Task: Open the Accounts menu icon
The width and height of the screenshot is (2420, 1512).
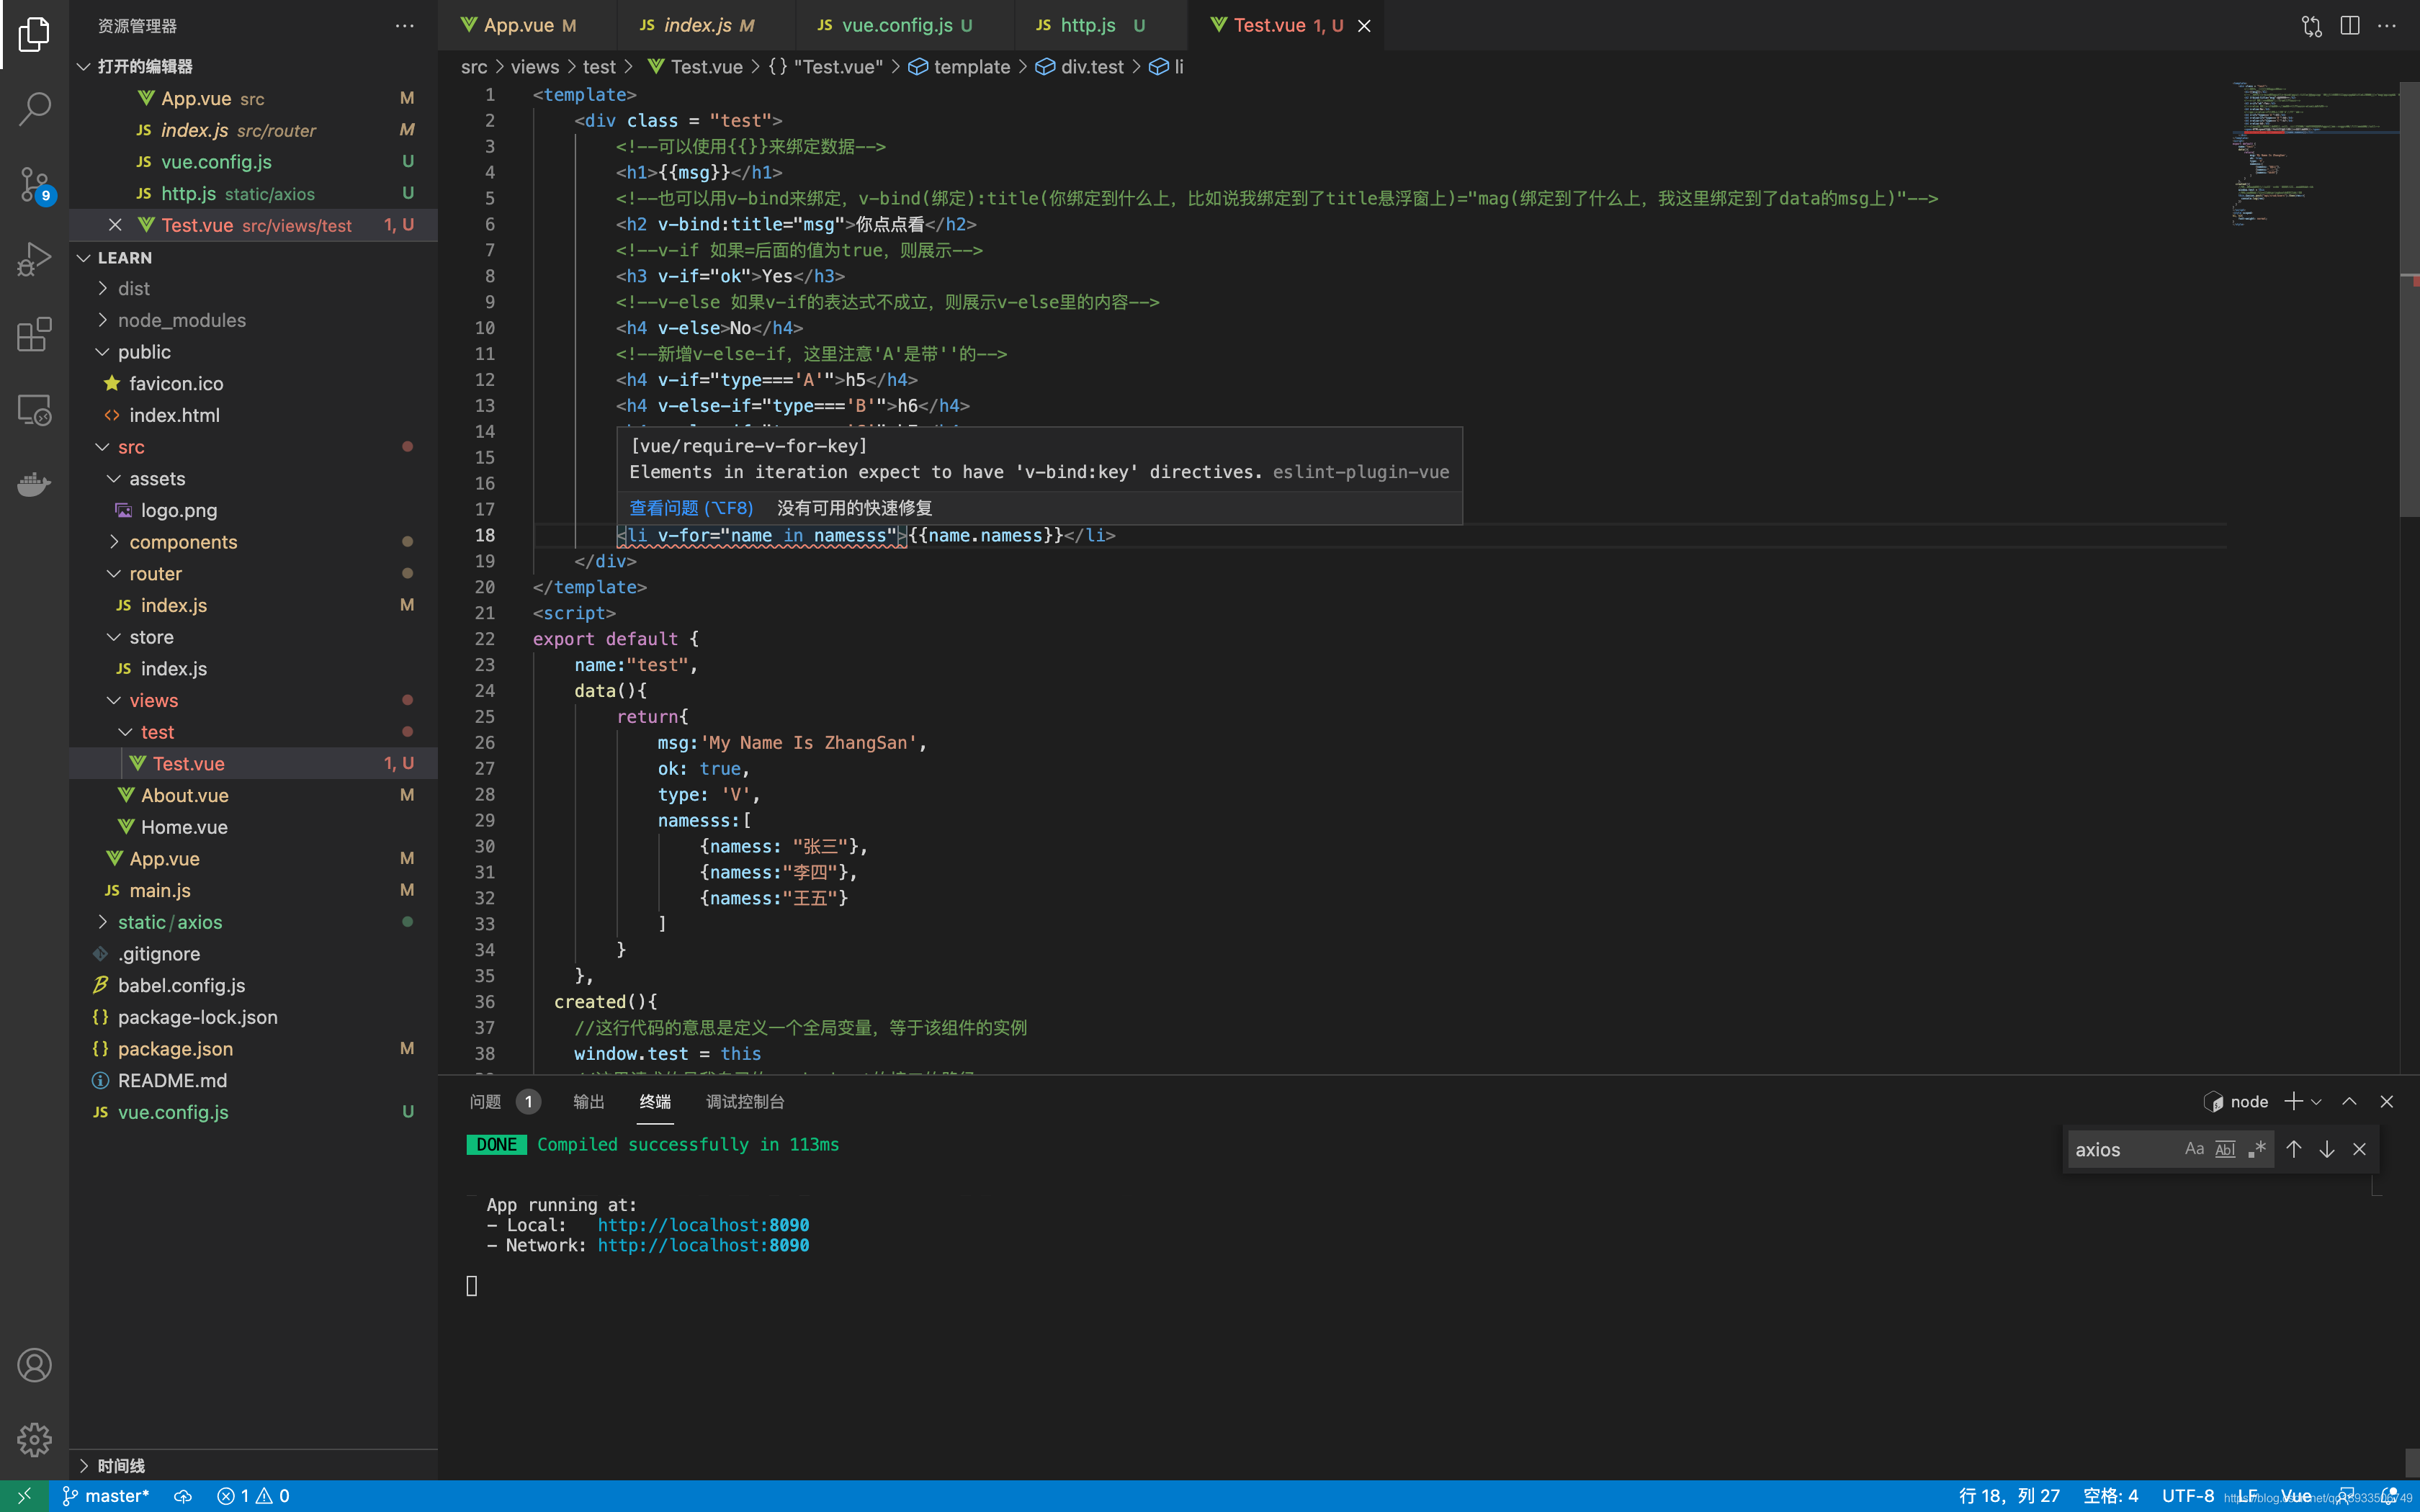Action: coord(34,1365)
